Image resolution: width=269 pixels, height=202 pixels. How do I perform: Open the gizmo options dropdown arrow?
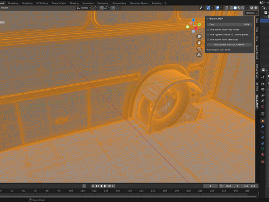[212, 8]
